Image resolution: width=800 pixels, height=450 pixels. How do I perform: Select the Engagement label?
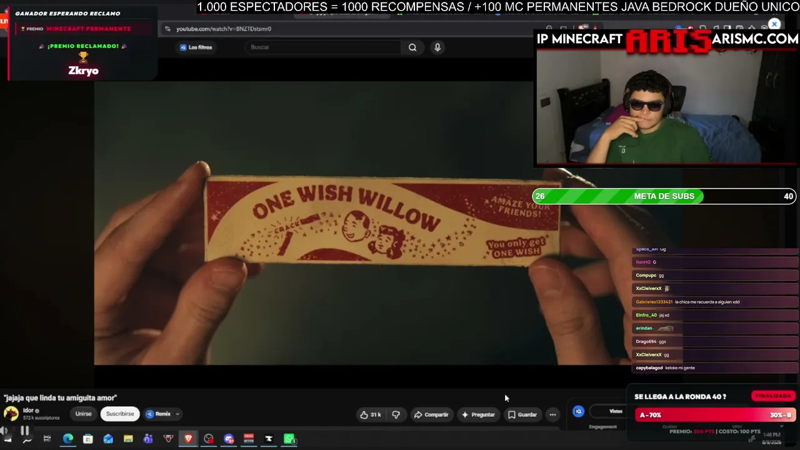click(602, 427)
